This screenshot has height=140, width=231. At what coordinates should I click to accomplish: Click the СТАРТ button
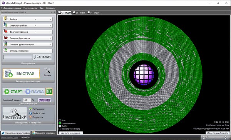pos(13,92)
